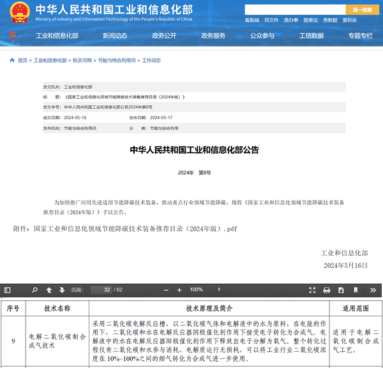Image resolution: width=383 pixels, height=368 pixels.
Task: Open the 新闻动态 navigation tab
Action: point(115,36)
